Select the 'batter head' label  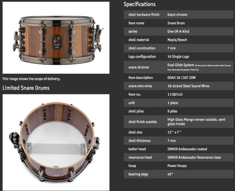[137, 149]
